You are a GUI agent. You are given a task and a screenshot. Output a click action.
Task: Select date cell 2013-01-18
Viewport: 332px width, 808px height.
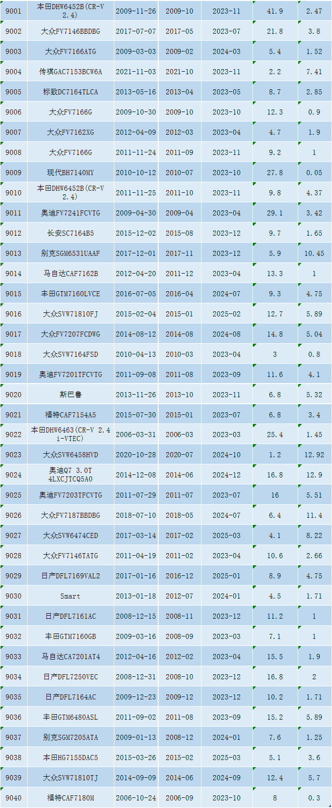click(136, 596)
